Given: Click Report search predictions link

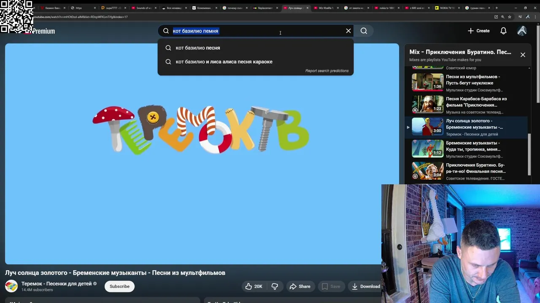Looking at the screenshot, I should click(327, 71).
